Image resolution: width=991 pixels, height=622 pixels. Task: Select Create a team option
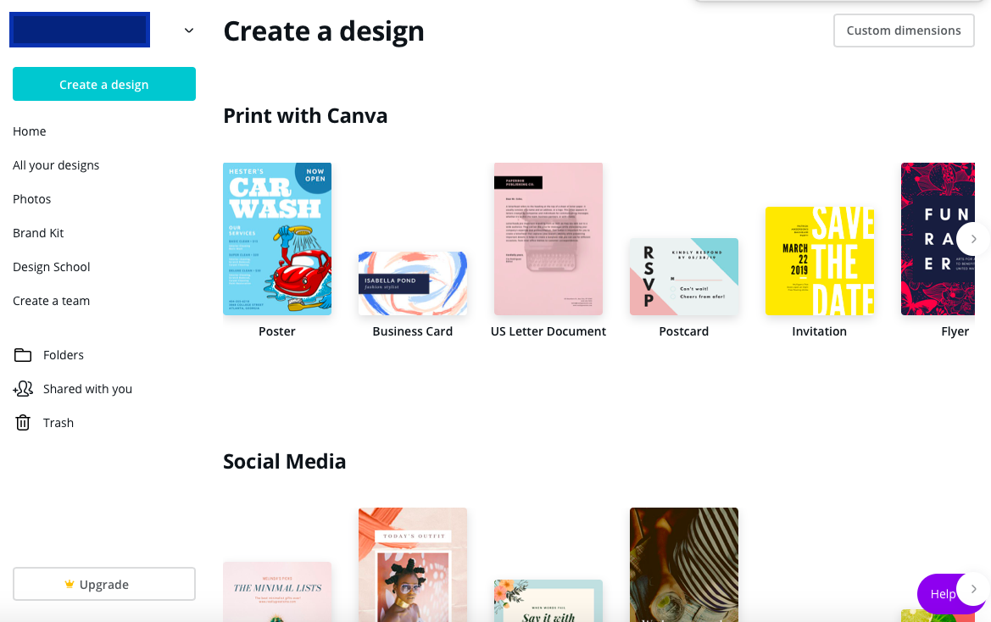coord(52,301)
